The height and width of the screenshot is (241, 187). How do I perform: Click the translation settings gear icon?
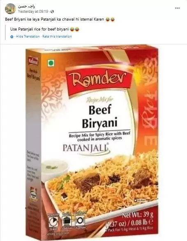pos(12,37)
